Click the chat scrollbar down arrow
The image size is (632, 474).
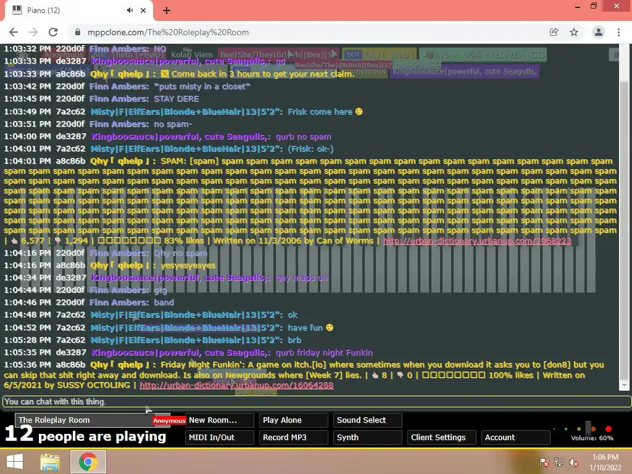625,385
